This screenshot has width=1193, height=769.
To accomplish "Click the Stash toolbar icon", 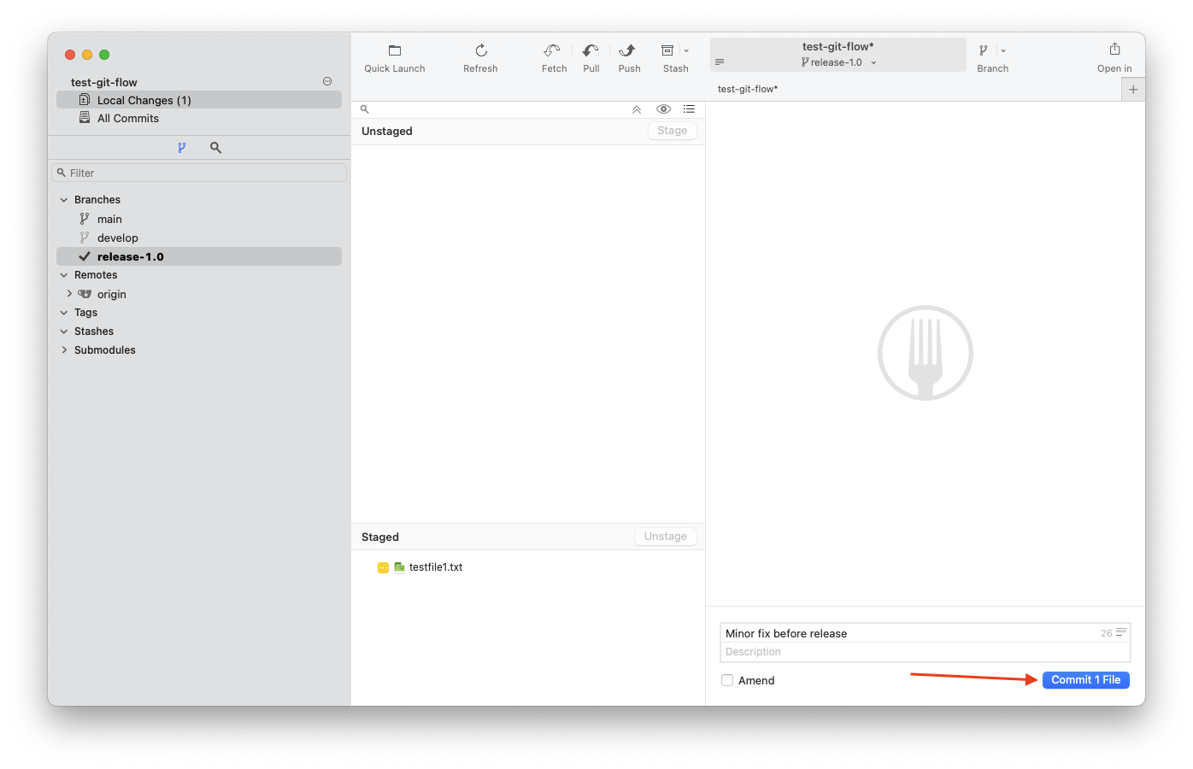I will [667, 51].
